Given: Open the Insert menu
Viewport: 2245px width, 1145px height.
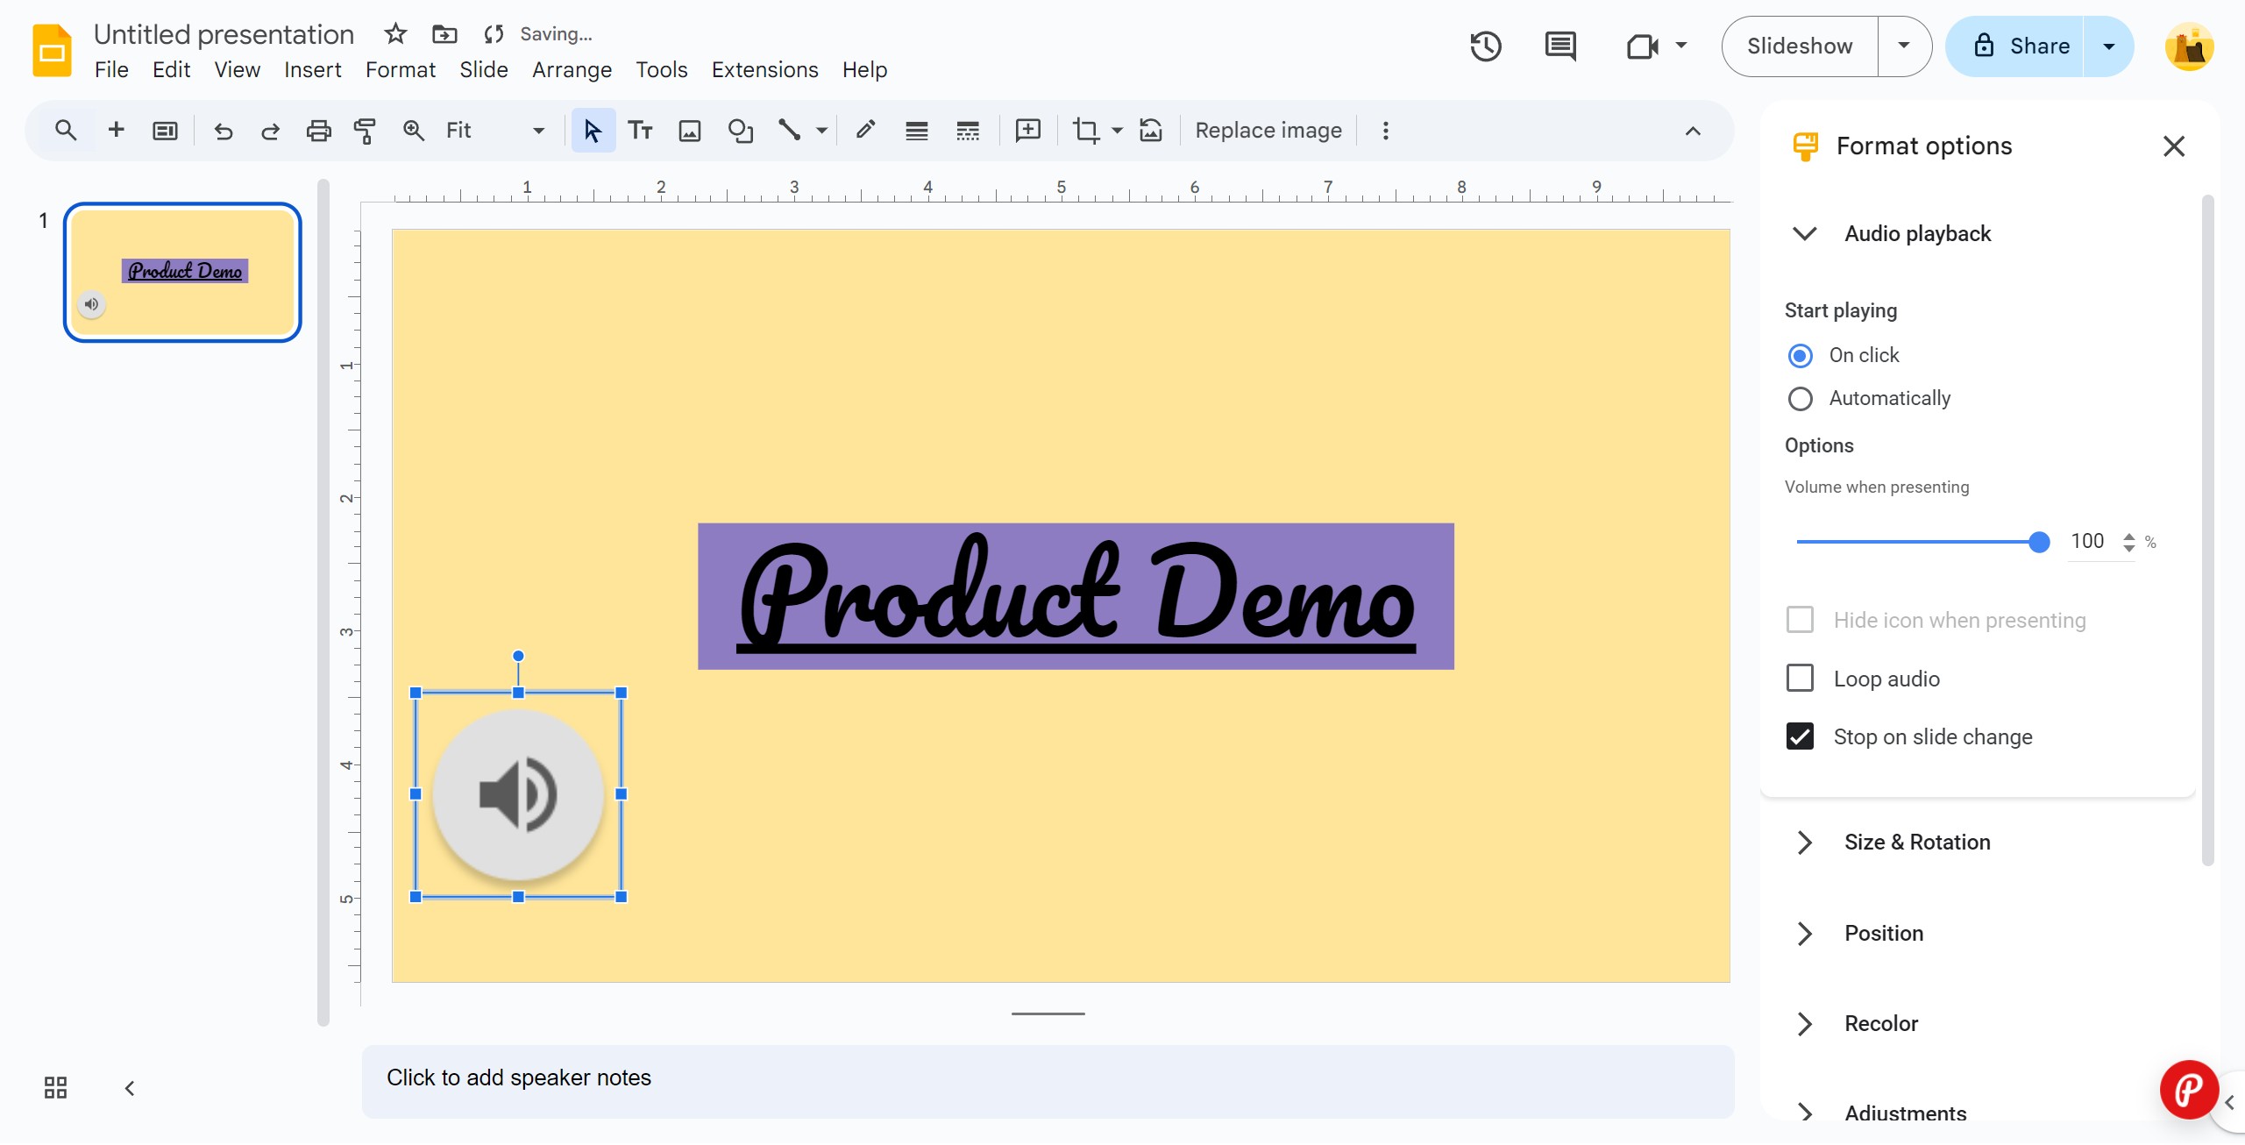Looking at the screenshot, I should (312, 70).
